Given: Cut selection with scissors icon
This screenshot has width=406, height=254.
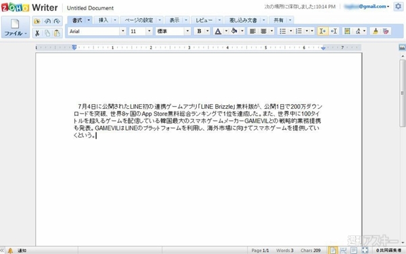Looking at the screenshot, I should coord(37,33).
